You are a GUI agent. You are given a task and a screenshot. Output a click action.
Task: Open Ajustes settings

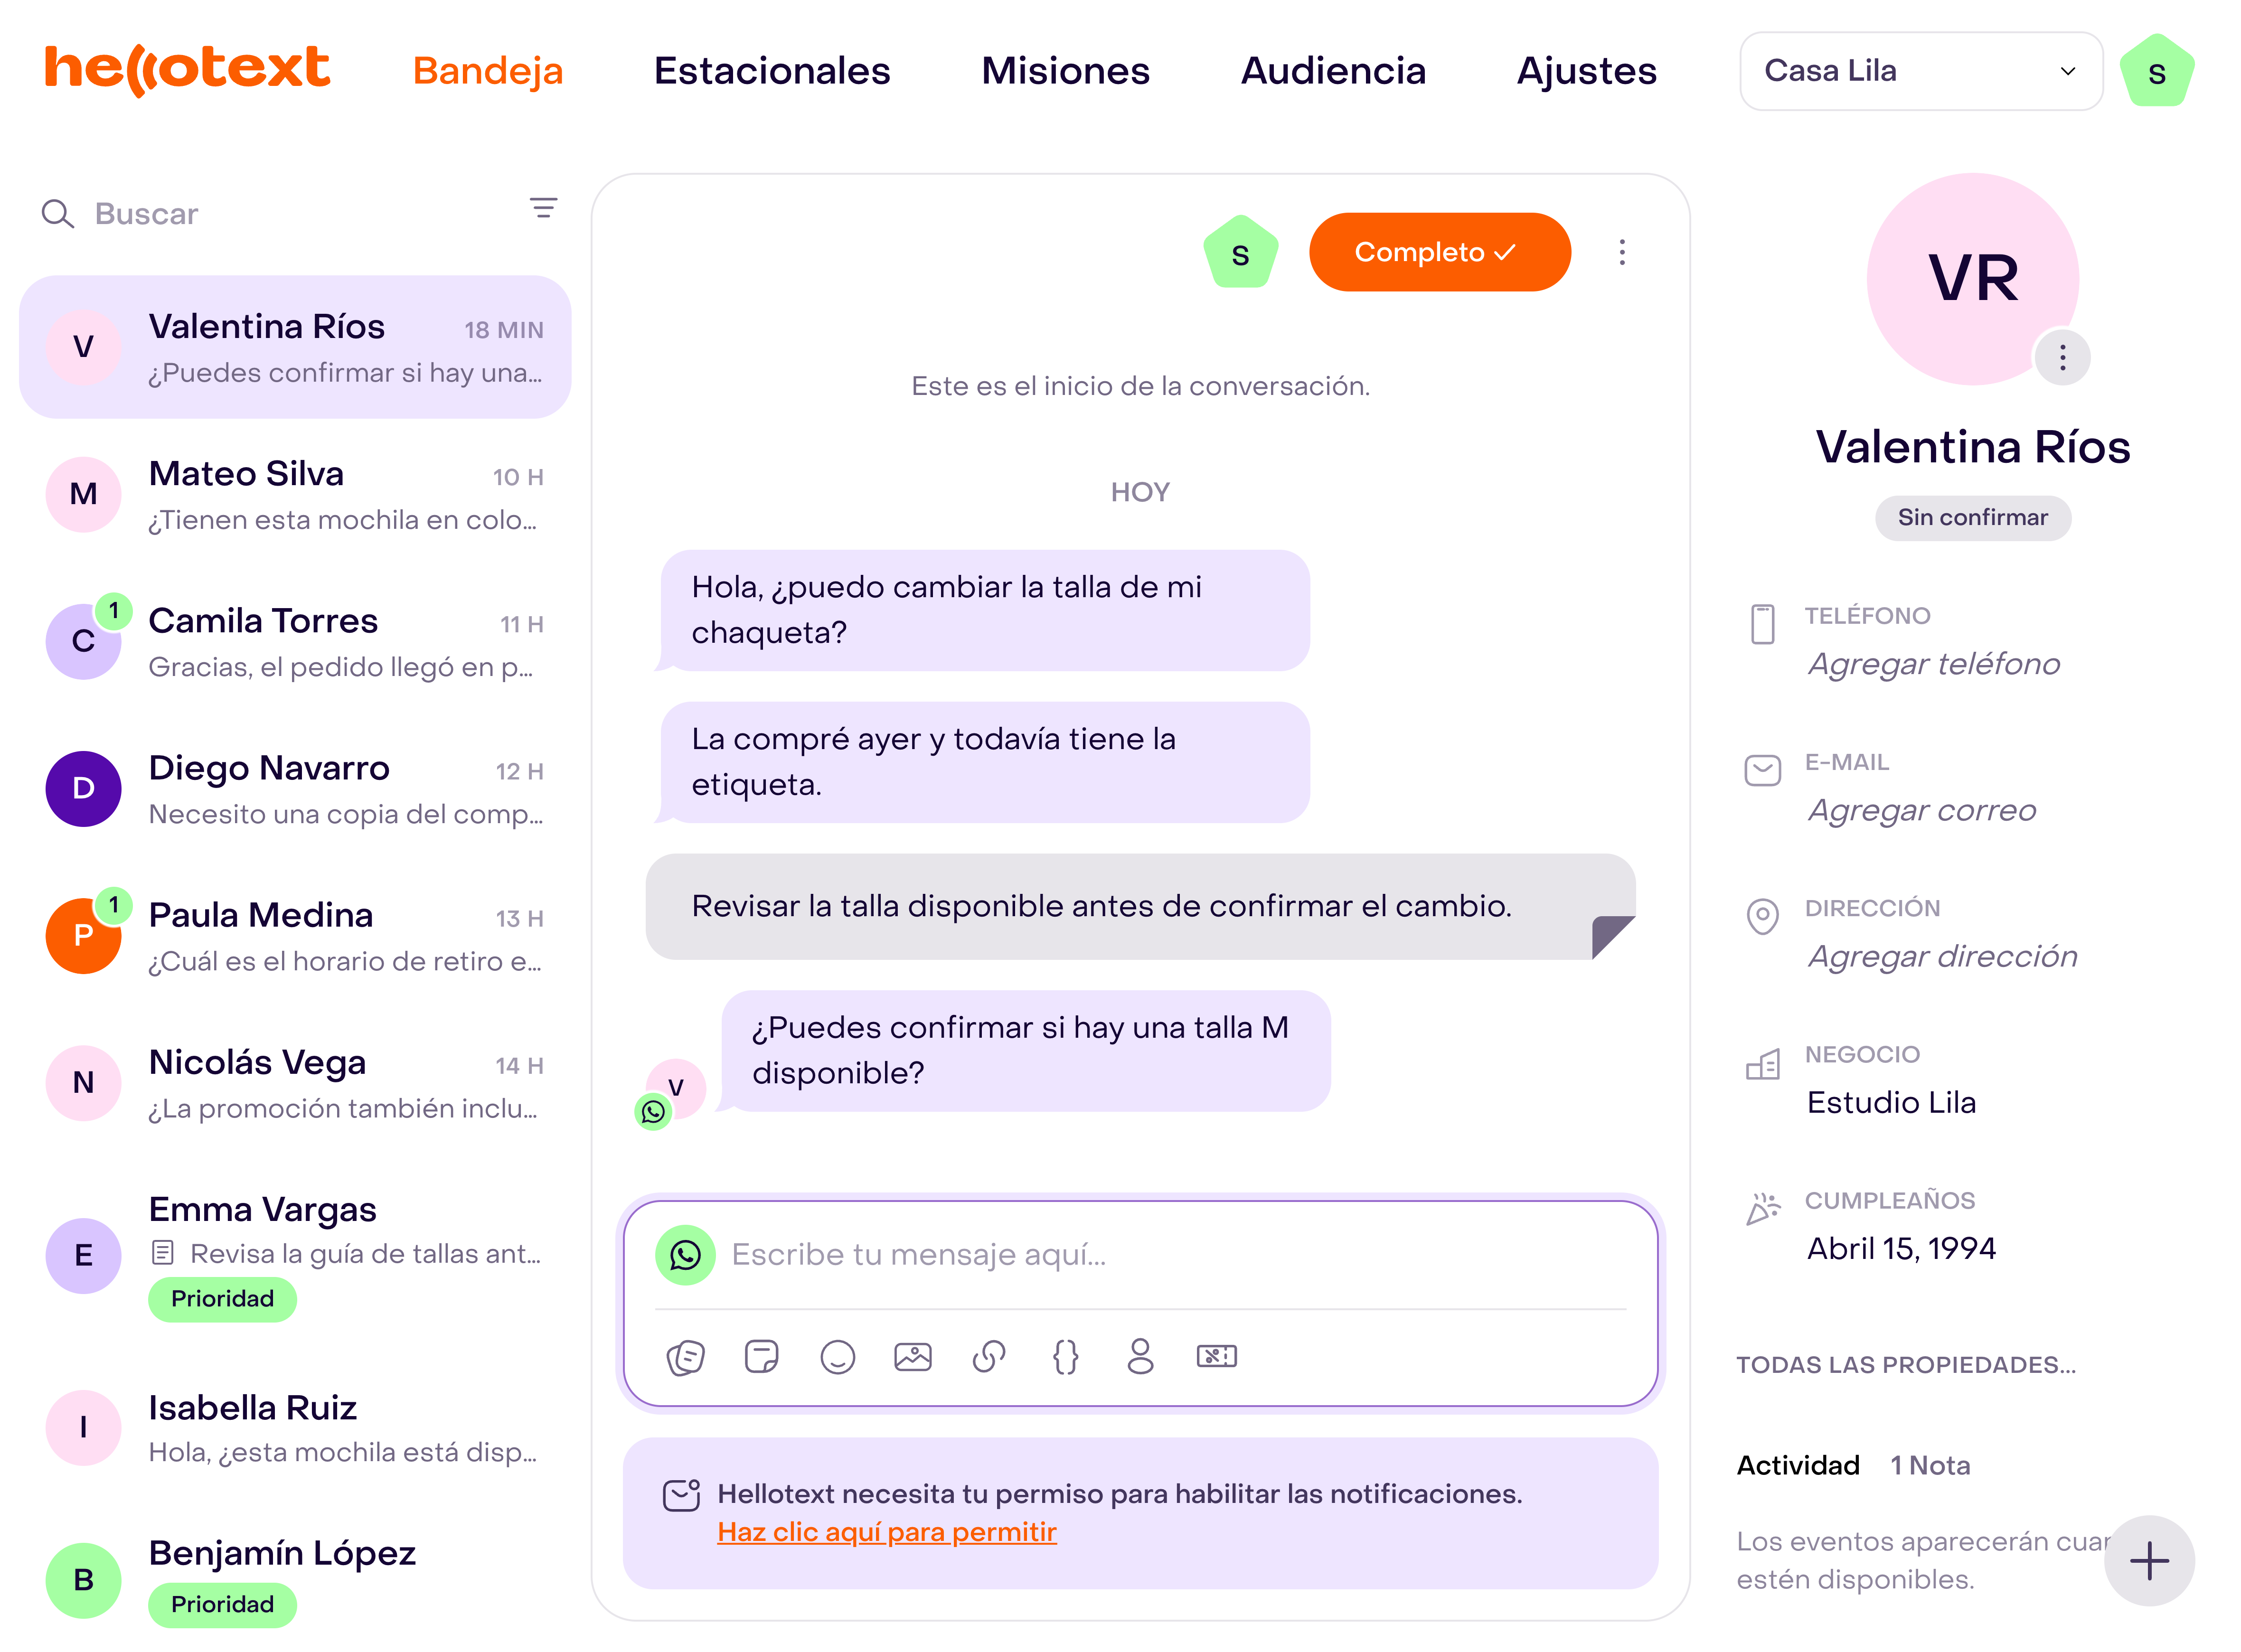point(1587,71)
